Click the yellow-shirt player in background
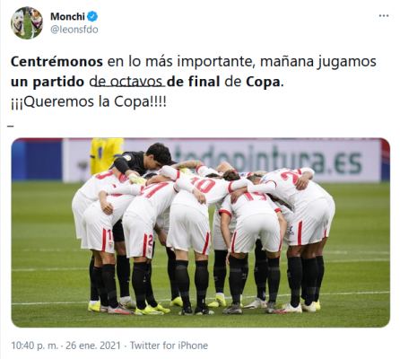 click(106, 155)
